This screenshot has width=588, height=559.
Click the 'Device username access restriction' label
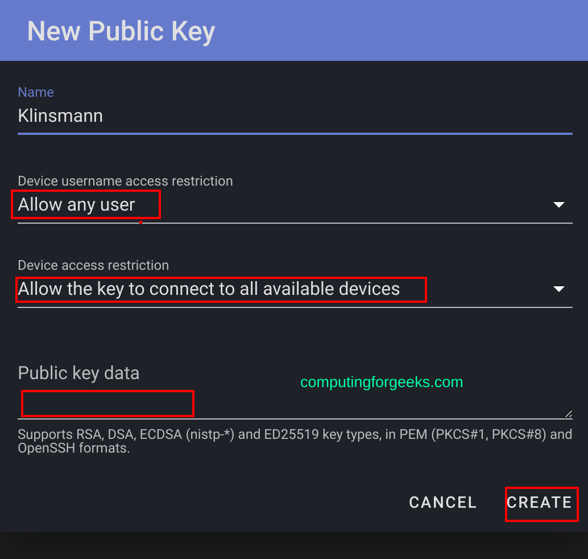click(x=125, y=181)
